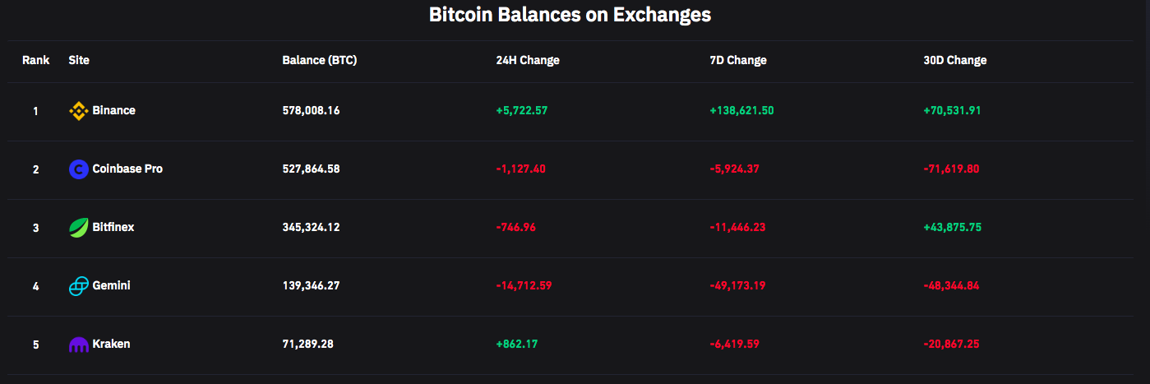Click the Binance logo icon
The width and height of the screenshot is (1150, 384).
(78, 111)
